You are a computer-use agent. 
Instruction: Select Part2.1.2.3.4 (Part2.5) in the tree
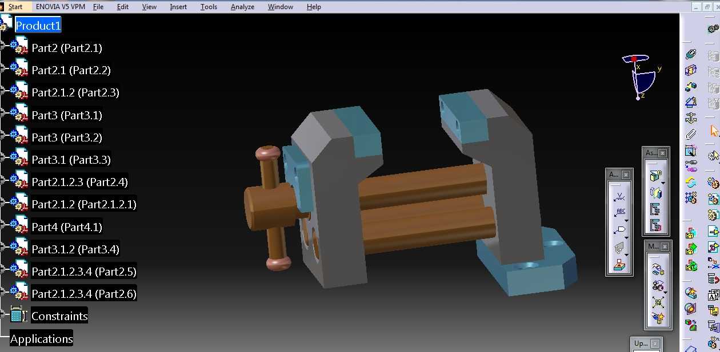pos(84,272)
